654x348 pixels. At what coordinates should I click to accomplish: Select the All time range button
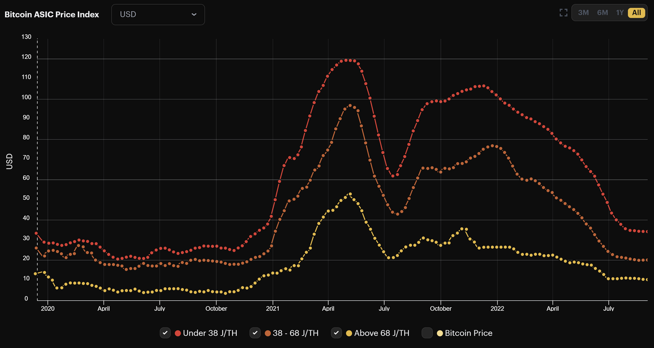(637, 13)
